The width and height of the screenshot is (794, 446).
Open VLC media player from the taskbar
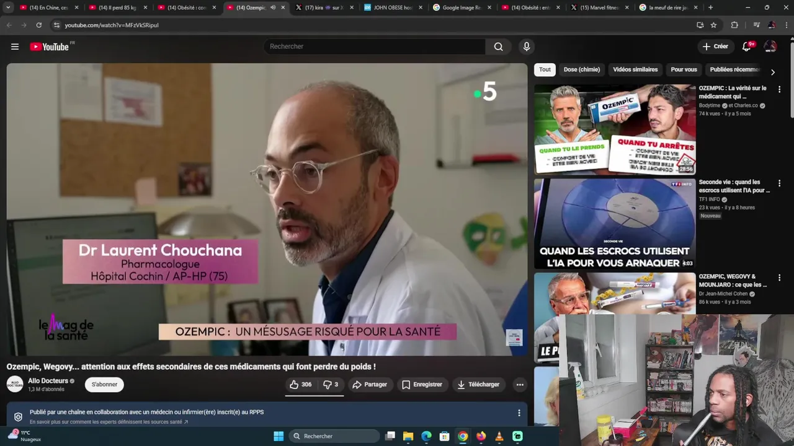point(499,436)
